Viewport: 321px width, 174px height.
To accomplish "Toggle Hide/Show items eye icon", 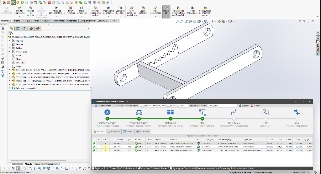I will point(213,22).
